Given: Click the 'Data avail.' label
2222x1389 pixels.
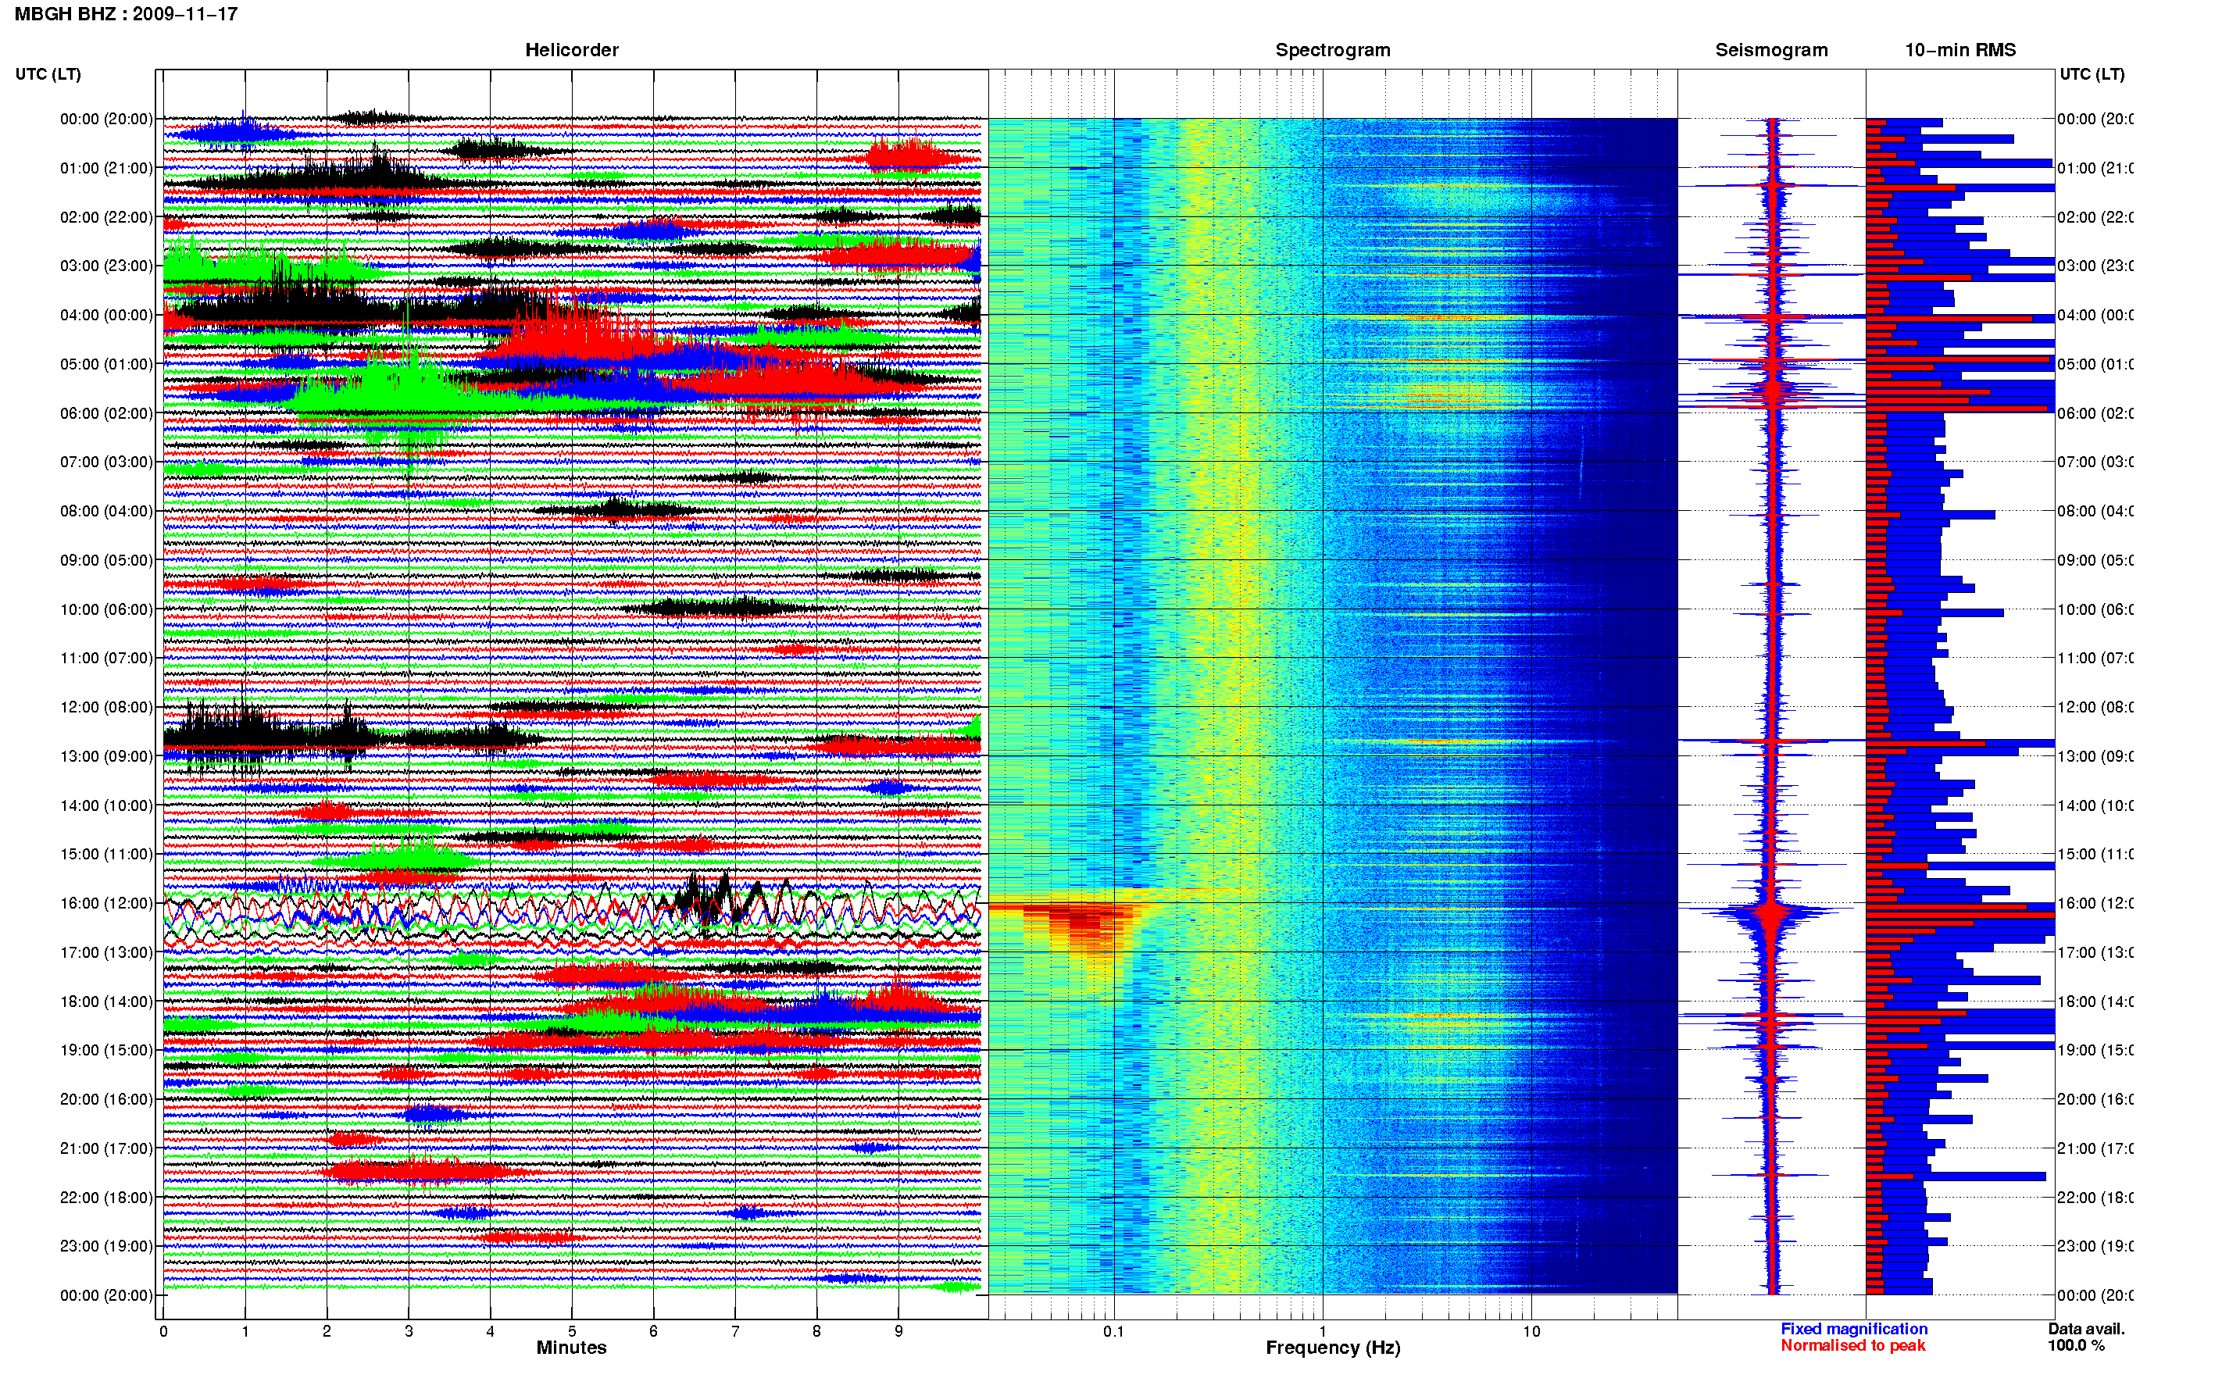Looking at the screenshot, I should tap(2086, 1328).
